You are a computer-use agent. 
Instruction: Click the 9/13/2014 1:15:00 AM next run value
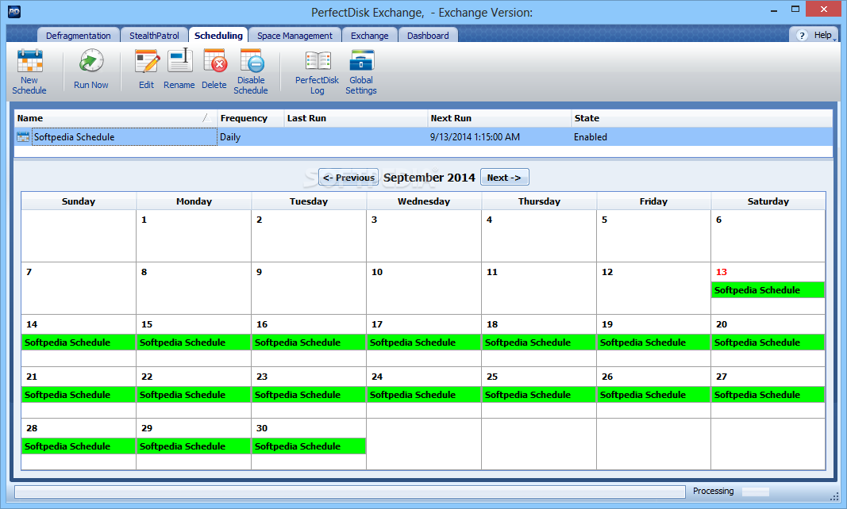[475, 137]
